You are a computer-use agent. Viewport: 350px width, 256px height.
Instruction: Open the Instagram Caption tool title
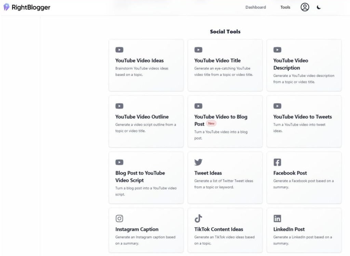[x=137, y=229]
